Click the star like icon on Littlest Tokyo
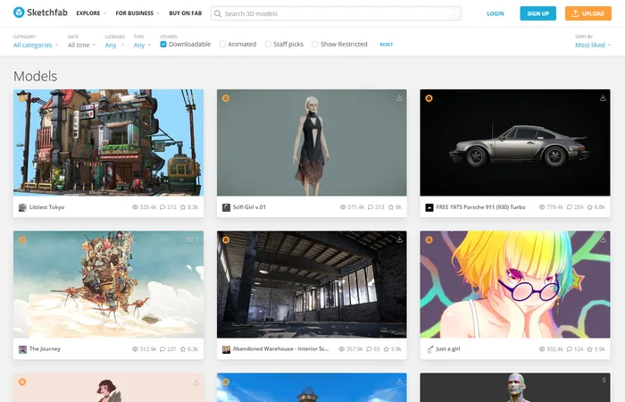The image size is (625, 402). point(183,207)
